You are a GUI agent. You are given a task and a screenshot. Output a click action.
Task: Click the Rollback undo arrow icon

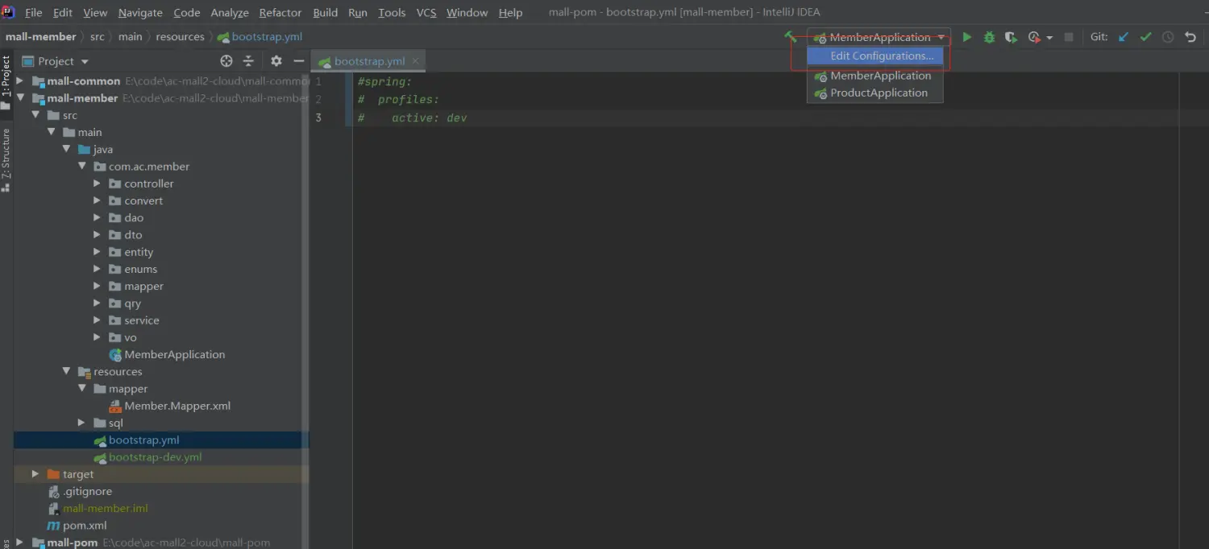1190,37
